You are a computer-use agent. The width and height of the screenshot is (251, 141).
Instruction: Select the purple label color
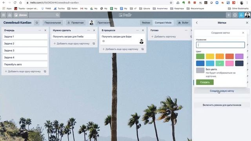(x=239, y=56)
